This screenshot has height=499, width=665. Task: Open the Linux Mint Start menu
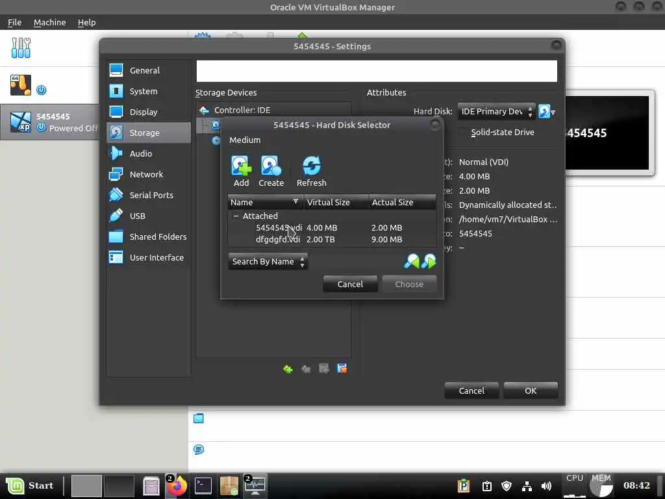[31, 486]
